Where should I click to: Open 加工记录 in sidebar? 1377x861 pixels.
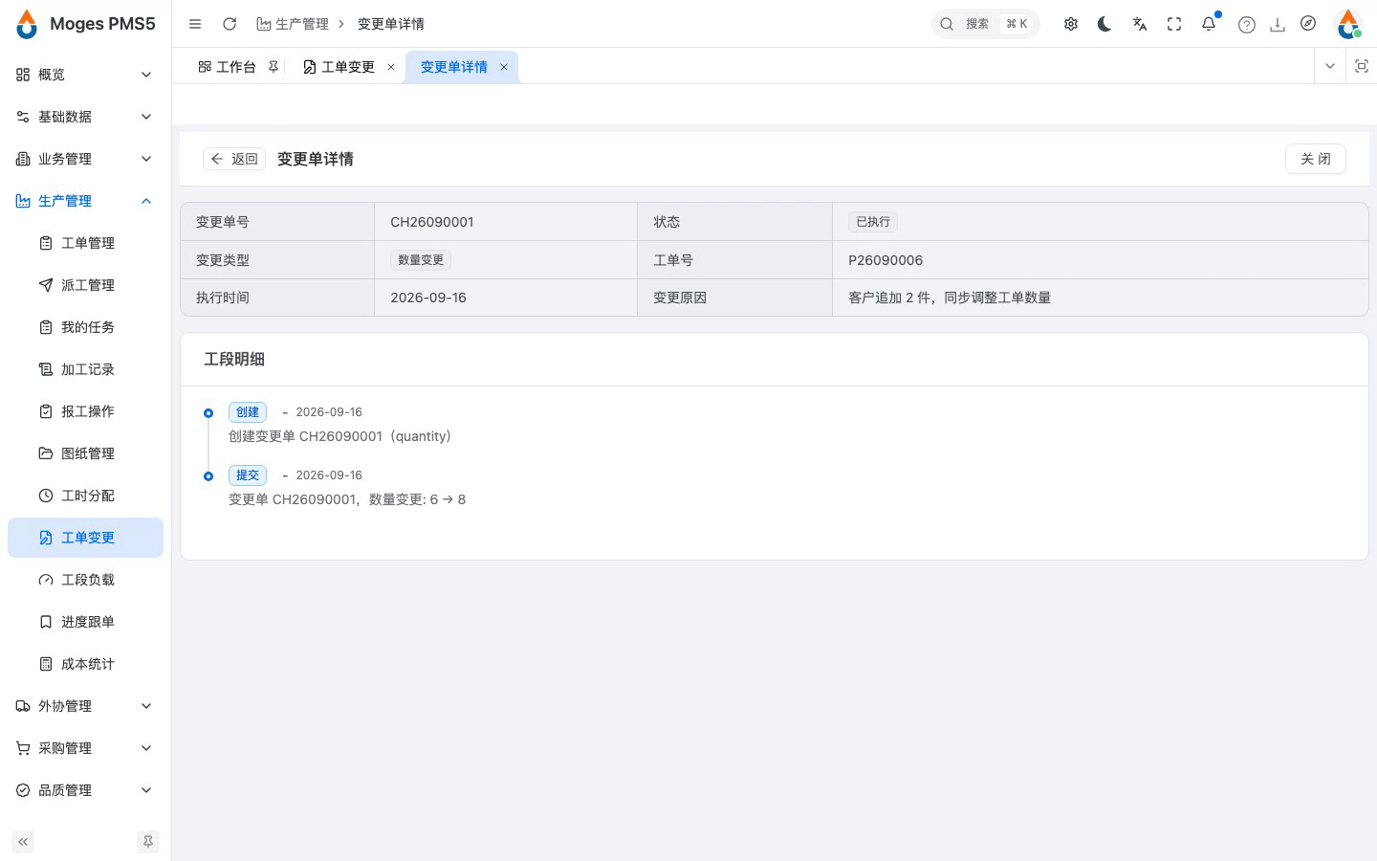tap(85, 369)
